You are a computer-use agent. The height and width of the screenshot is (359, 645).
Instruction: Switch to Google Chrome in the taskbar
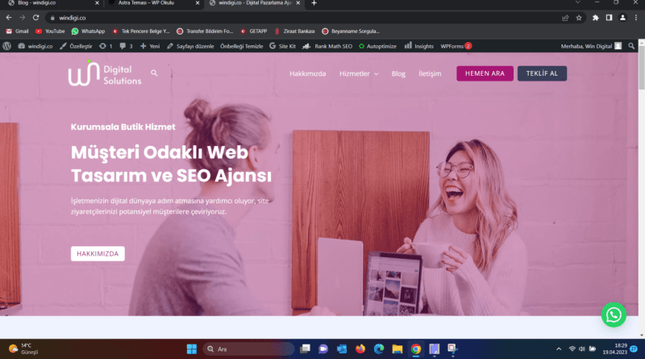point(416,349)
